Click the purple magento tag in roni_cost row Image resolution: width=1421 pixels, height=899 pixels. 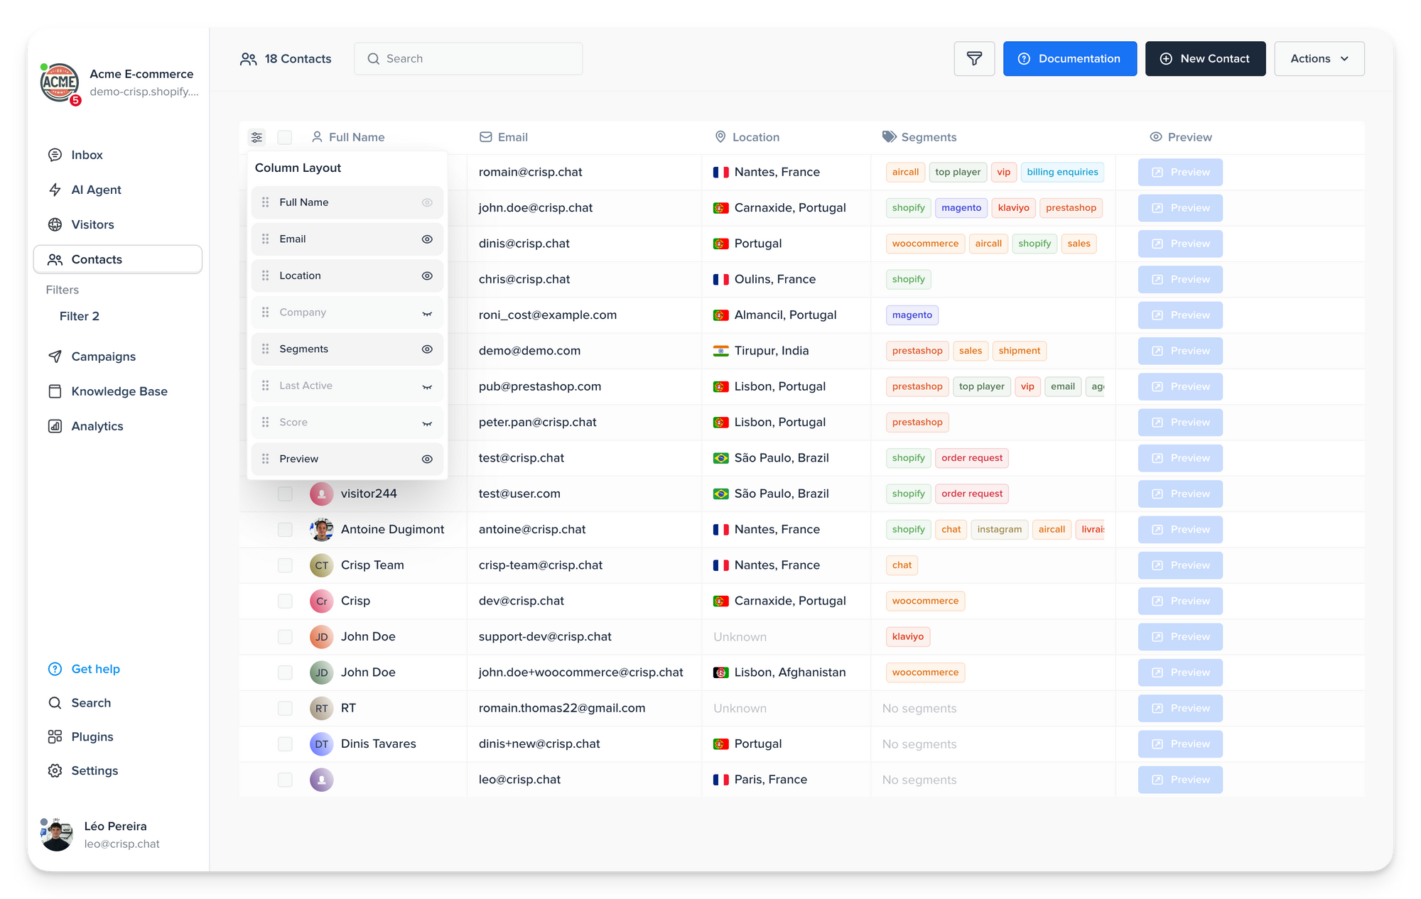912,315
